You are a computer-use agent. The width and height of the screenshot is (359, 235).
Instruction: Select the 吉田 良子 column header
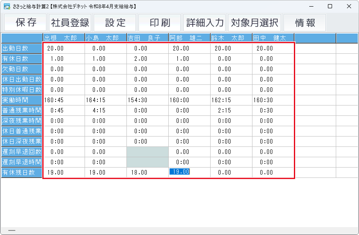[x=147, y=38]
